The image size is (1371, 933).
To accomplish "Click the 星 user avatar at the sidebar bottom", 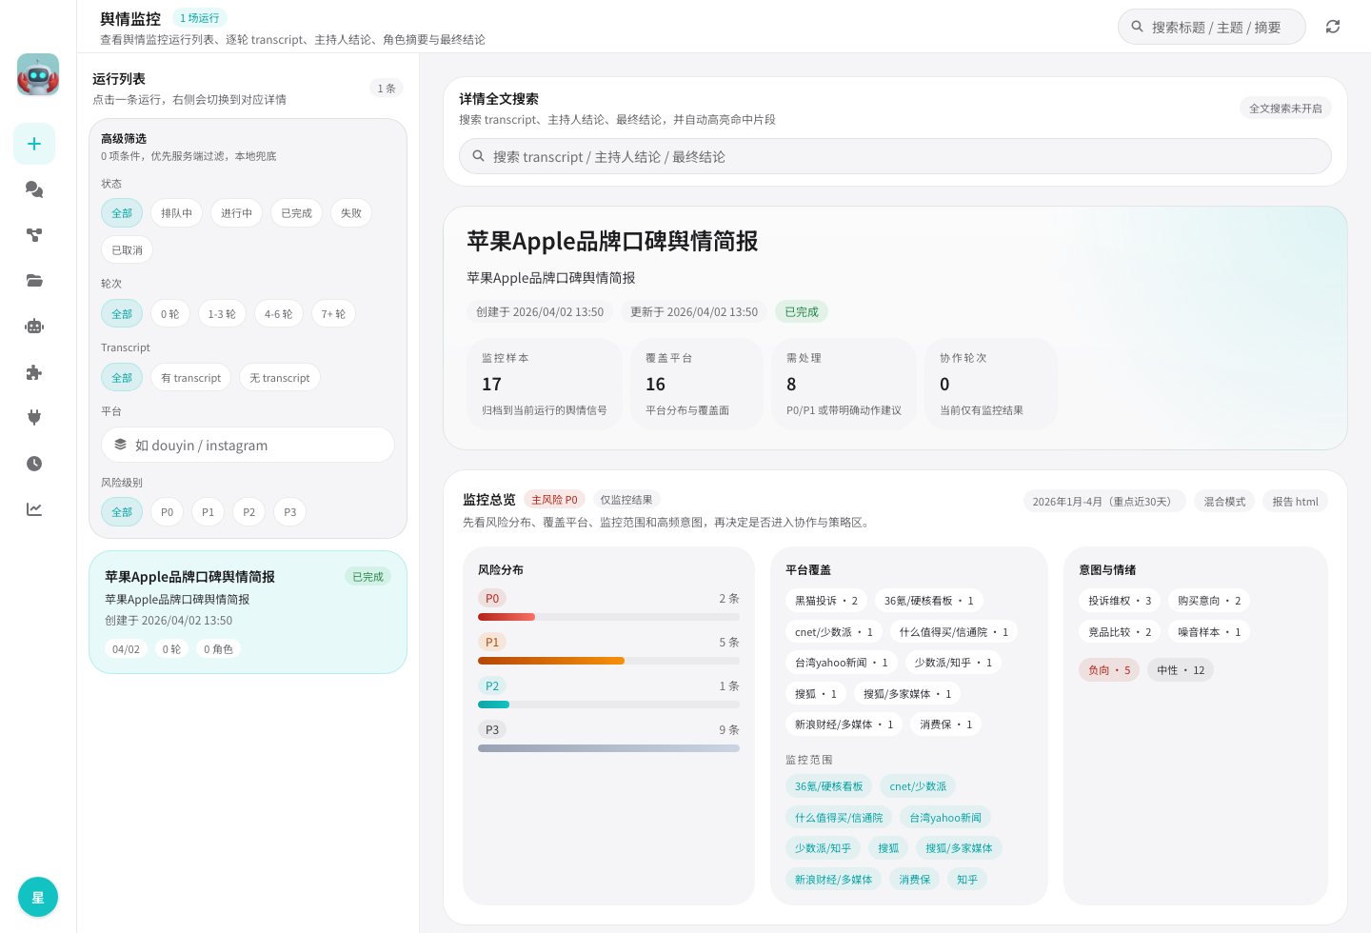I will coord(38,897).
